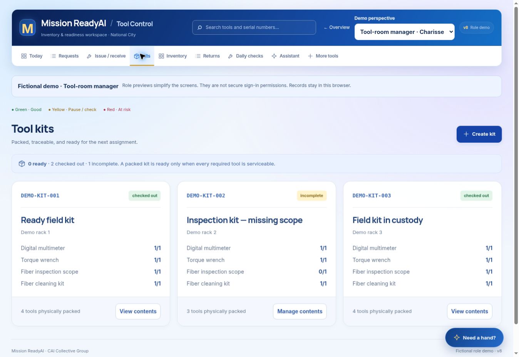
Task: Click the Issue / receive wrench icon
Action: tap(89, 56)
